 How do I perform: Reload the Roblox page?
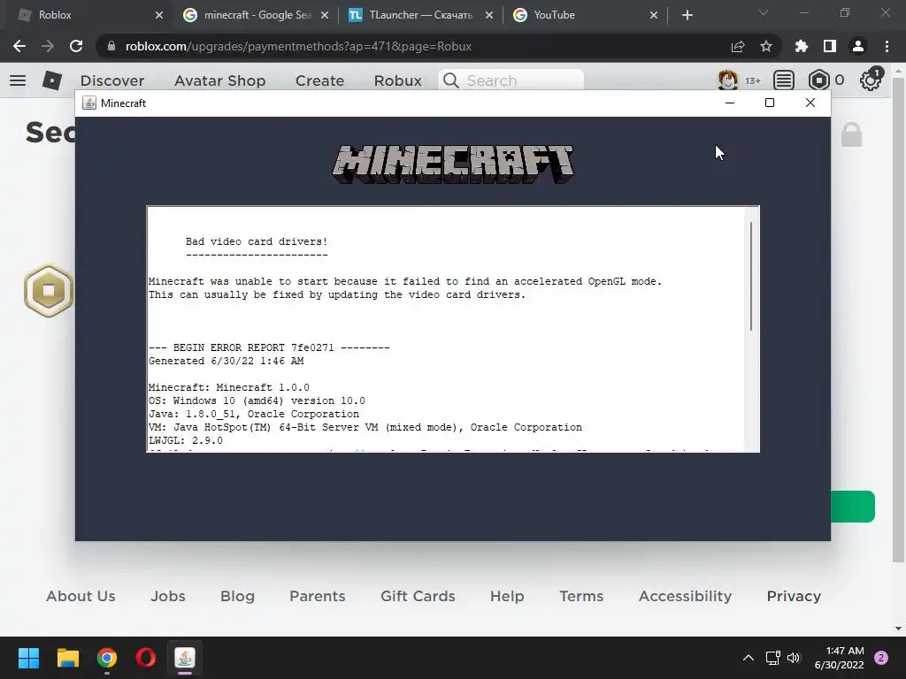point(76,46)
